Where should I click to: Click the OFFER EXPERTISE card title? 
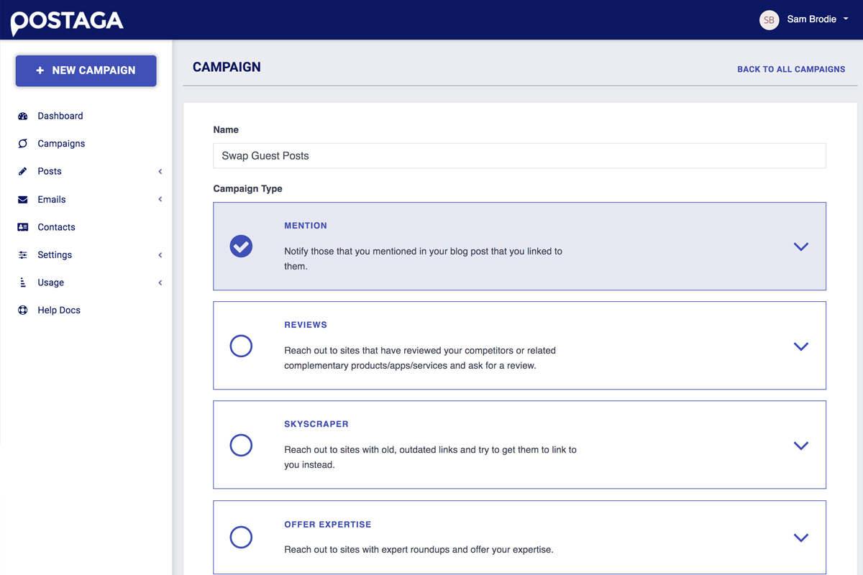[x=328, y=525]
